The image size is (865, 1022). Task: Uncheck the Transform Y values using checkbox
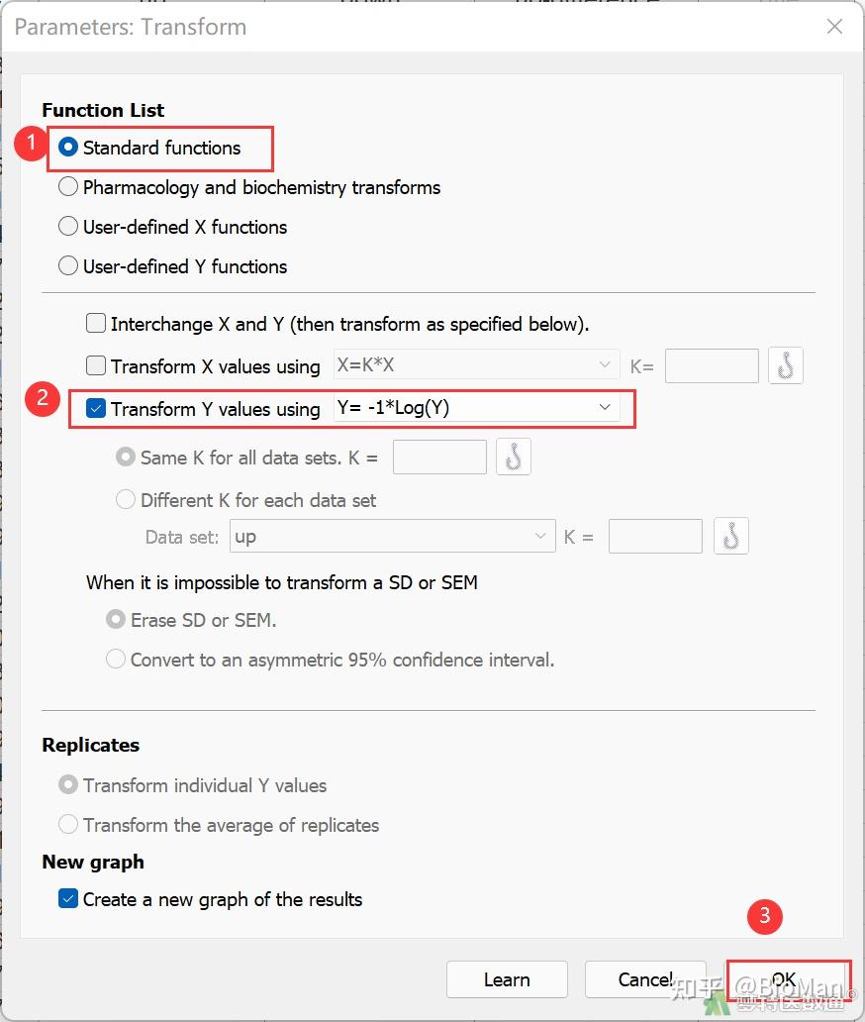(96, 409)
